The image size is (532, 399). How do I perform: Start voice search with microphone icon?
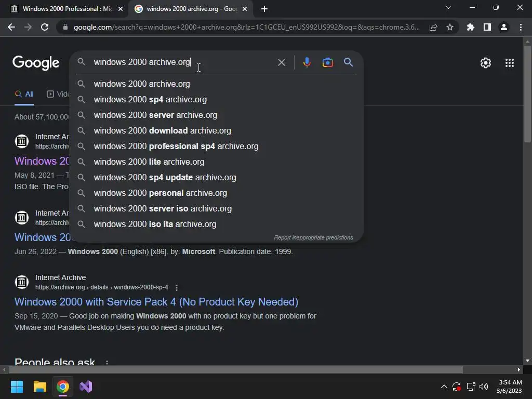(307, 62)
